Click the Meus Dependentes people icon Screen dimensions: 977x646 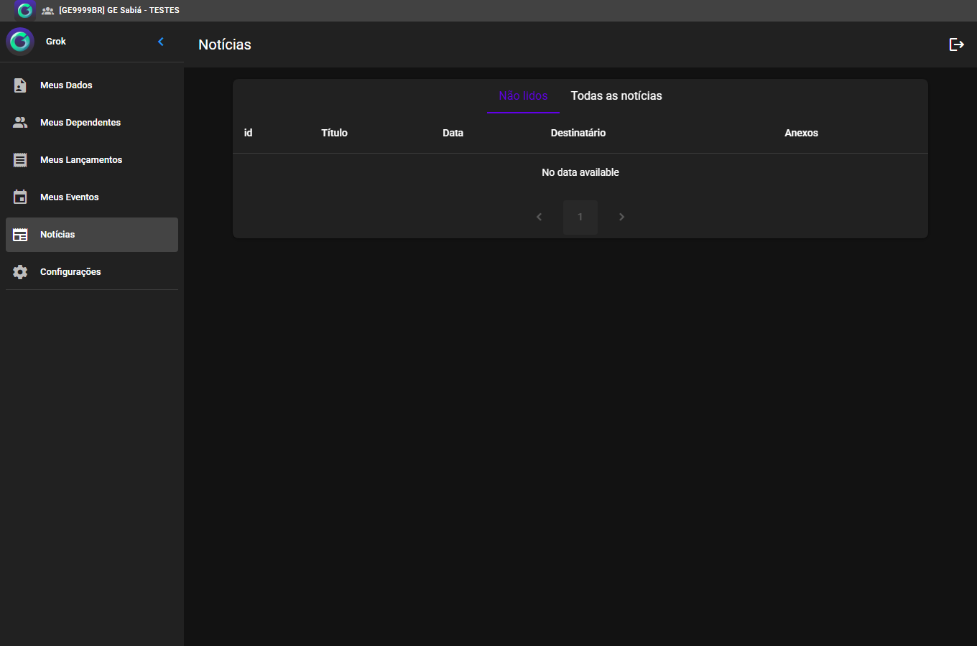[x=20, y=123]
